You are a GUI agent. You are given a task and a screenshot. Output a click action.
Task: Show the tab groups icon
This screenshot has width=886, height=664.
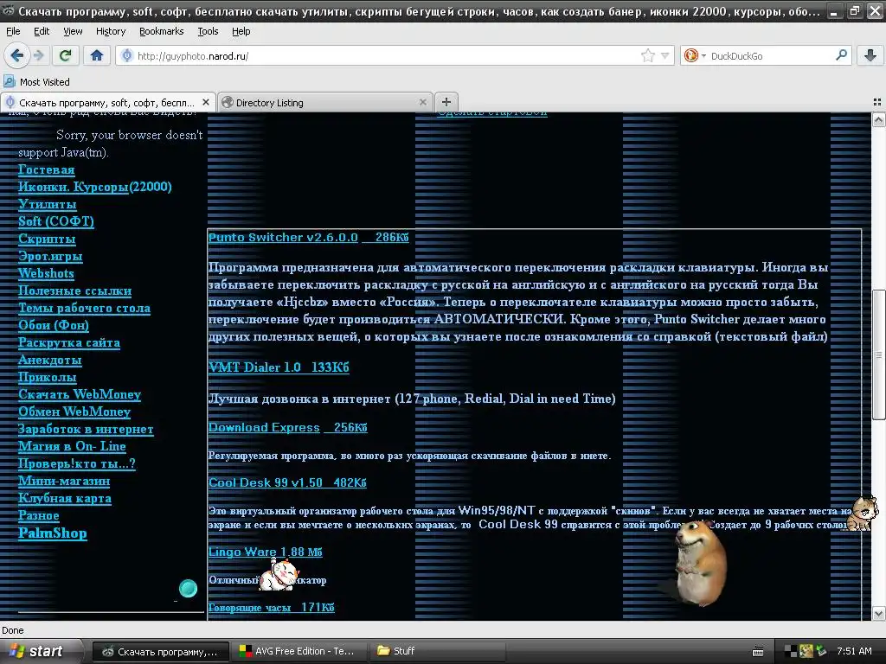tap(877, 102)
